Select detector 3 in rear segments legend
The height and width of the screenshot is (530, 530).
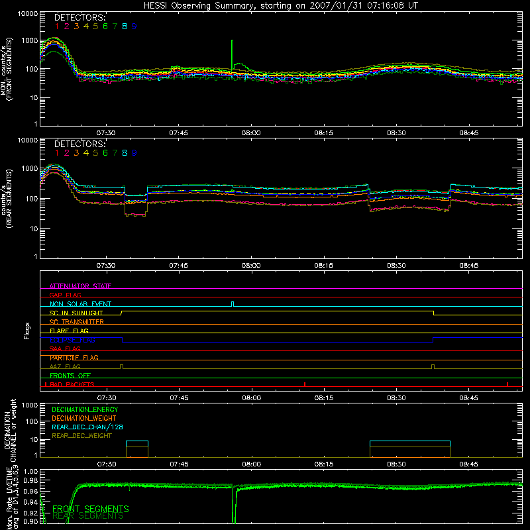pos(76,153)
